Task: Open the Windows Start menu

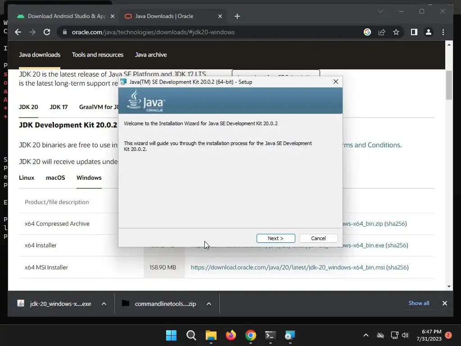Action: pyautogui.click(x=171, y=335)
